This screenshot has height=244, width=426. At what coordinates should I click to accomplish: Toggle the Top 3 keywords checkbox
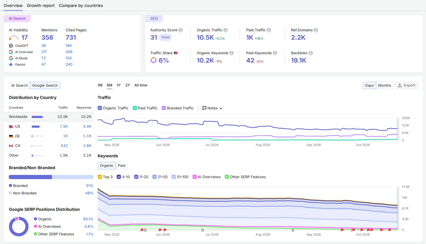(100, 177)
